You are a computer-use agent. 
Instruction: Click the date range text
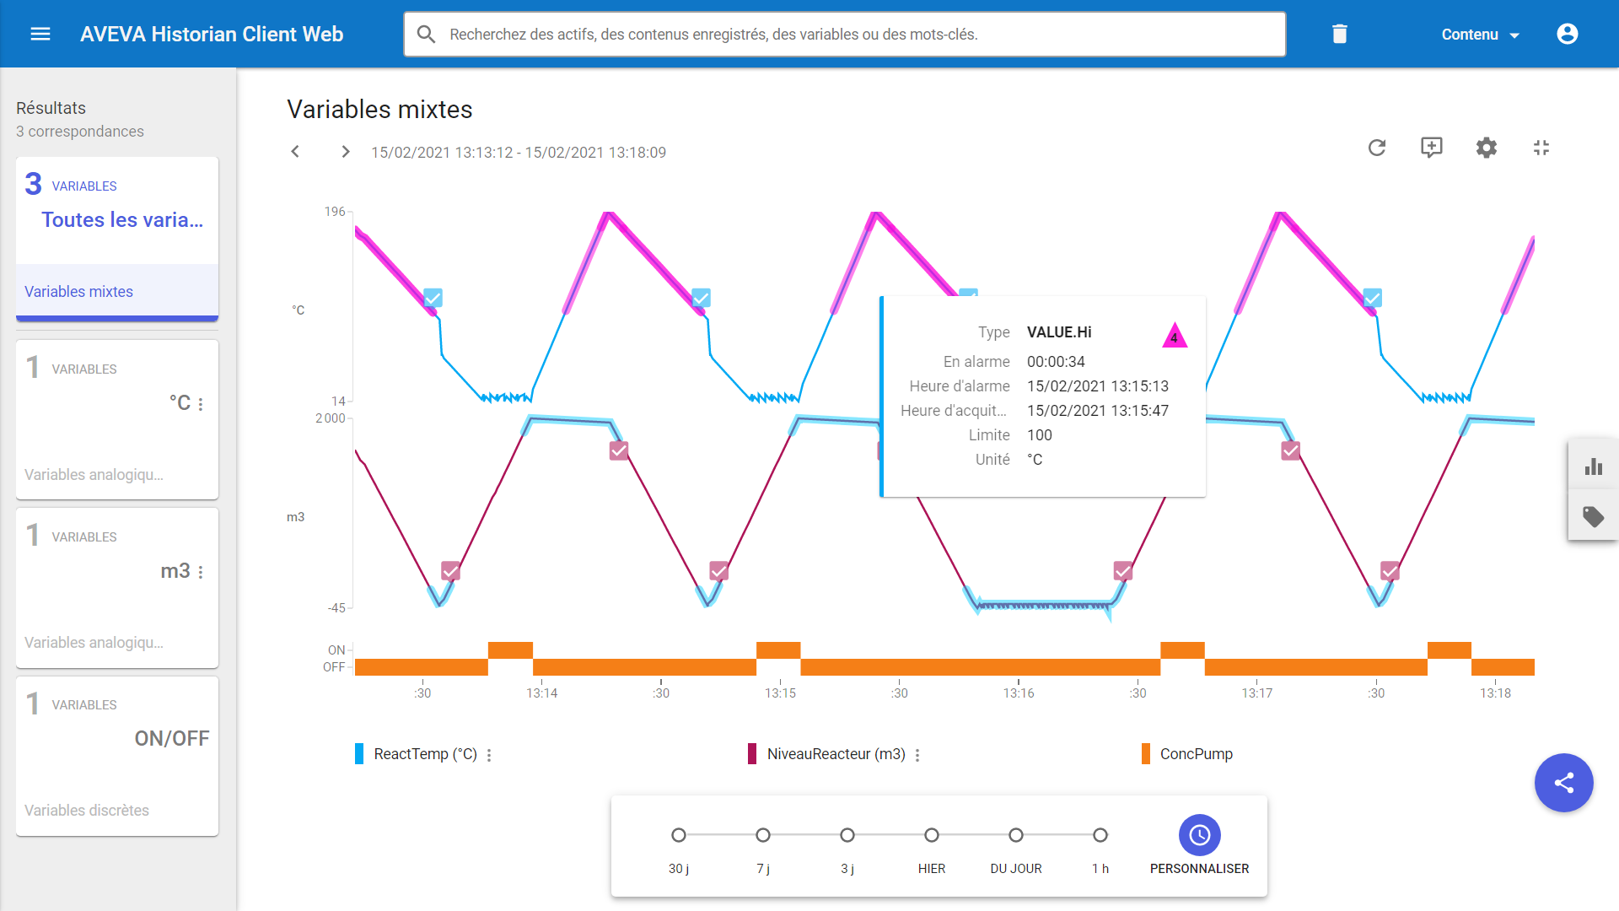[x=519, y=153]
